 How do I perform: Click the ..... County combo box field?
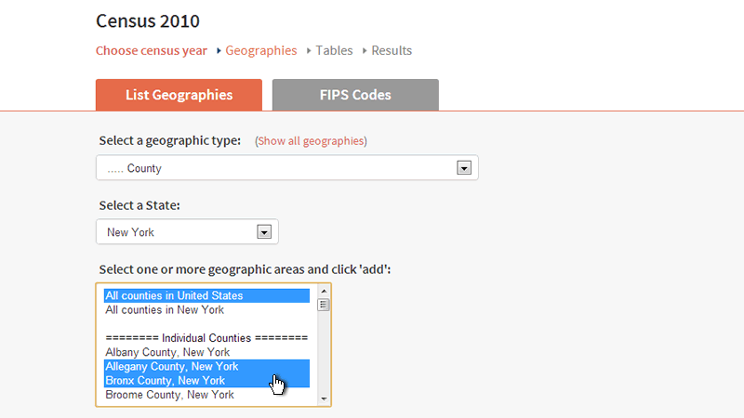pyautogui.click(x=287, y=168)
